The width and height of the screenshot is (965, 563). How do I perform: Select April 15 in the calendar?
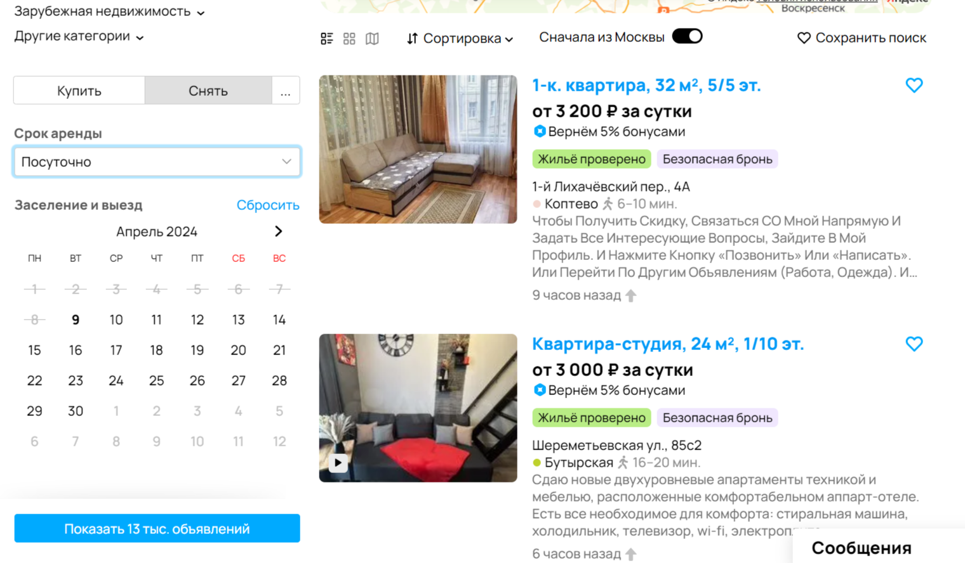35,350
